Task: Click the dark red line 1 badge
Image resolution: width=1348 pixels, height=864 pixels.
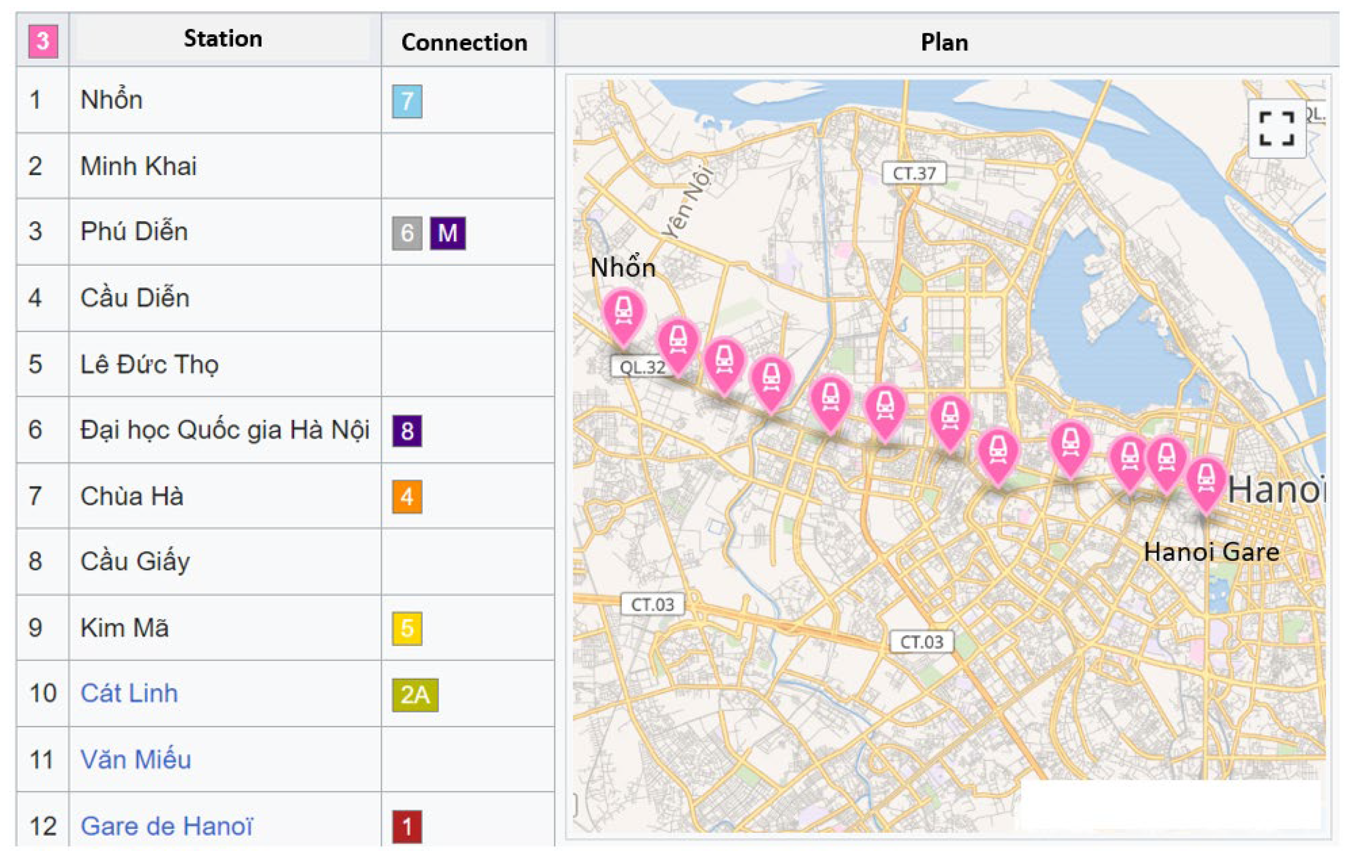Action: (407, 827)
